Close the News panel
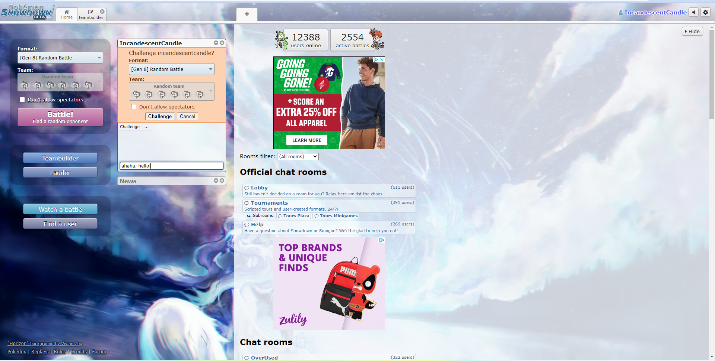The width and height of the screenshot is (715, 361). (222, 180)
